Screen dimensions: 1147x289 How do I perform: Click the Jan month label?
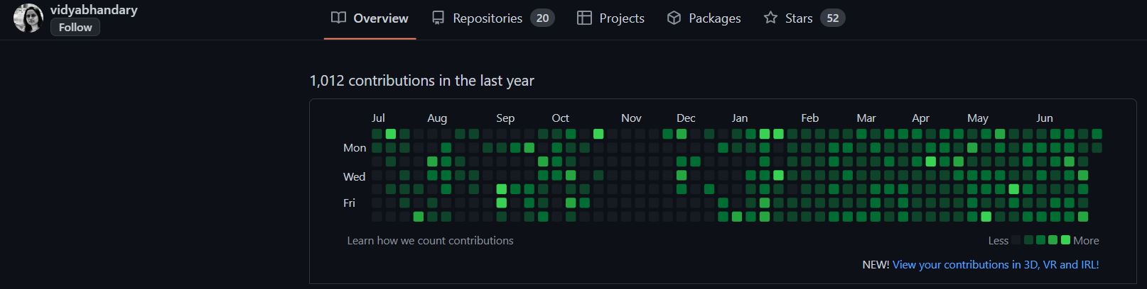point(740,118)
